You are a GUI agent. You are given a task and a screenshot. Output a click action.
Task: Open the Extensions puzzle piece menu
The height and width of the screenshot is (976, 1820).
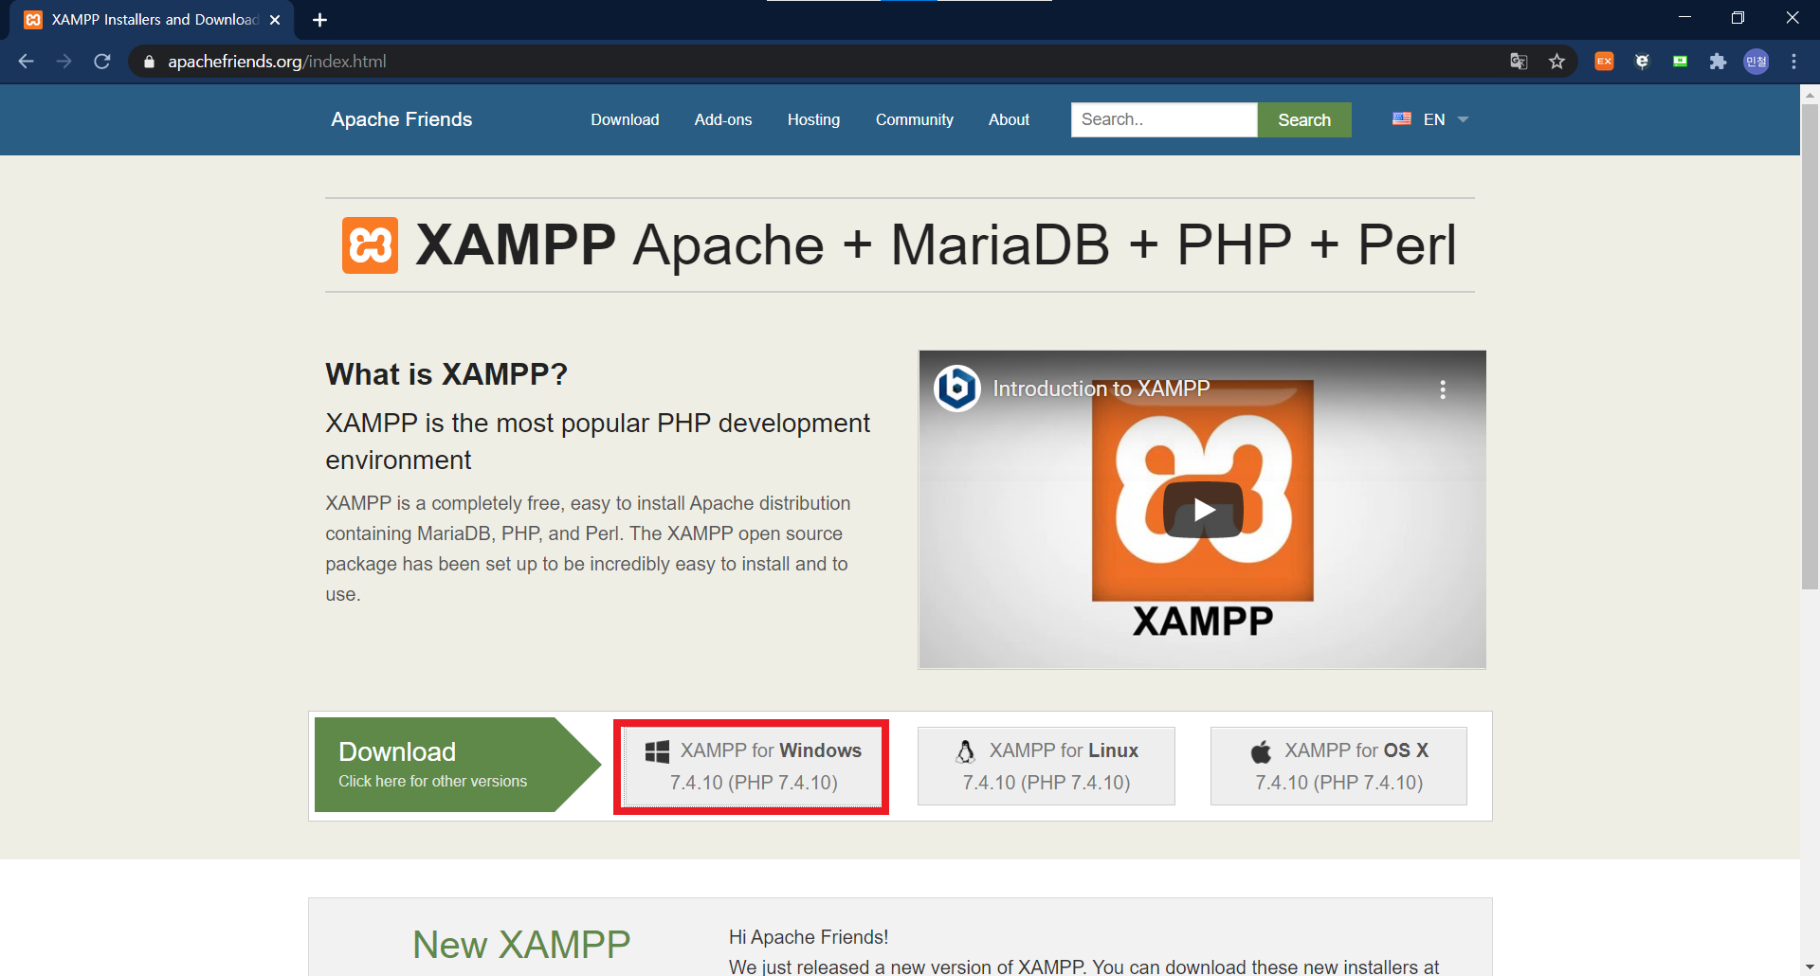pyautogui.click(x=1718, y=62)
